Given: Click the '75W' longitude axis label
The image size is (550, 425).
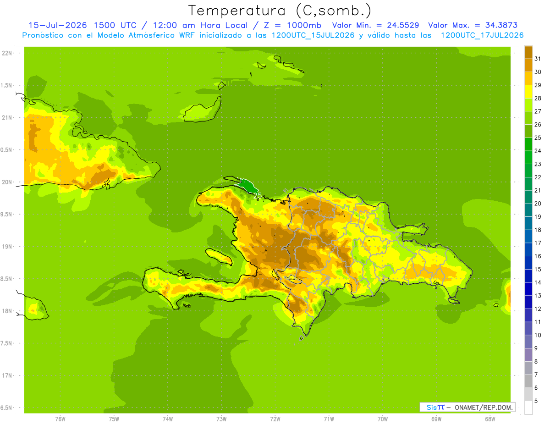Looking at the screenshot, I should 114,419.
